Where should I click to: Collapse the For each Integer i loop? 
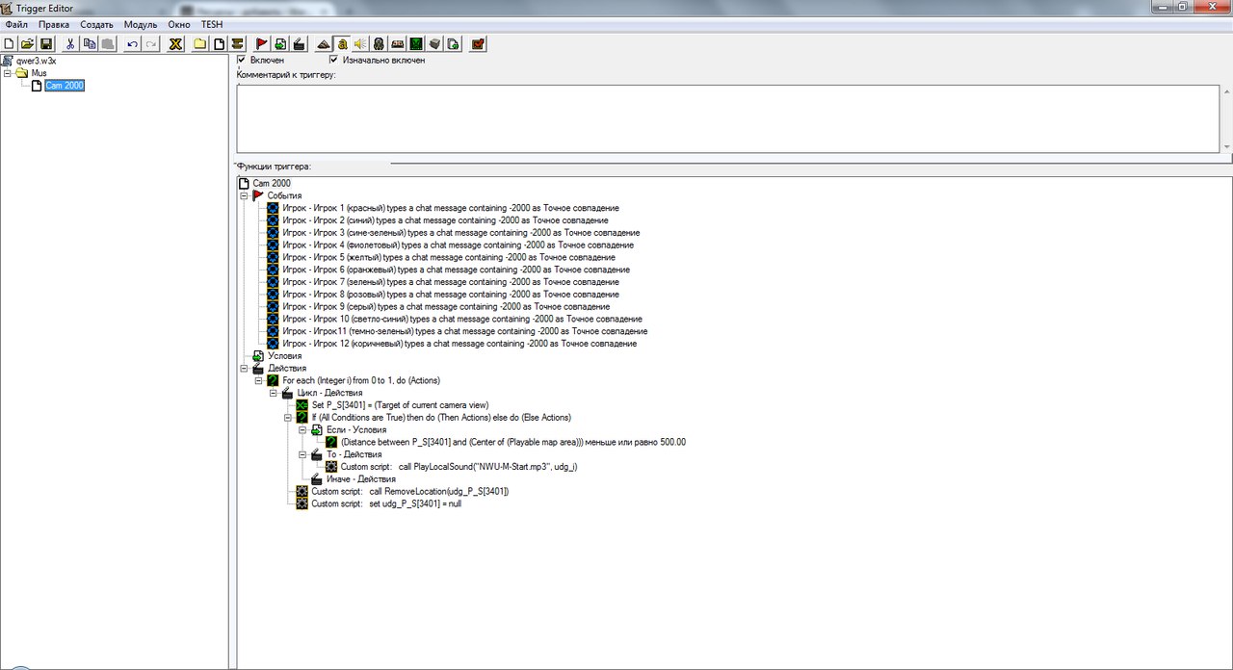(259, 380)
